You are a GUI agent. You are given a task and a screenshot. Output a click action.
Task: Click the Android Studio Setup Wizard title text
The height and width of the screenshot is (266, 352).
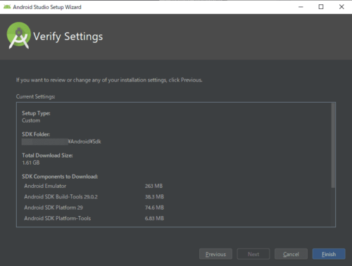(47, 7)
